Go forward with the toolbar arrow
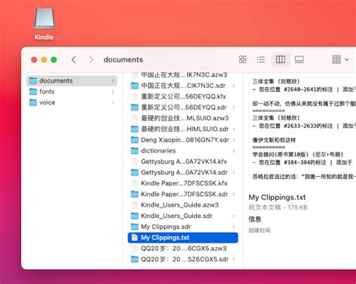The image size is (356, 284). (x=91, y=59)
